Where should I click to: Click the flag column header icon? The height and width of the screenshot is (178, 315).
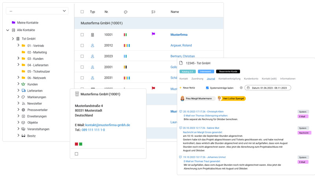click(x=153, y=12)
